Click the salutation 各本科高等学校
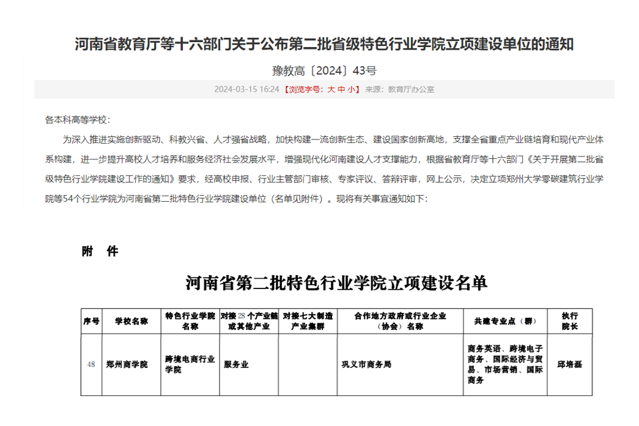 [78, 120]
